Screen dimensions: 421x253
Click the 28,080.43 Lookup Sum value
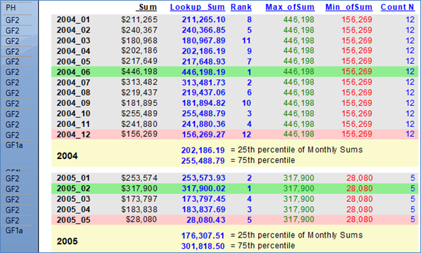pos(206,220)
